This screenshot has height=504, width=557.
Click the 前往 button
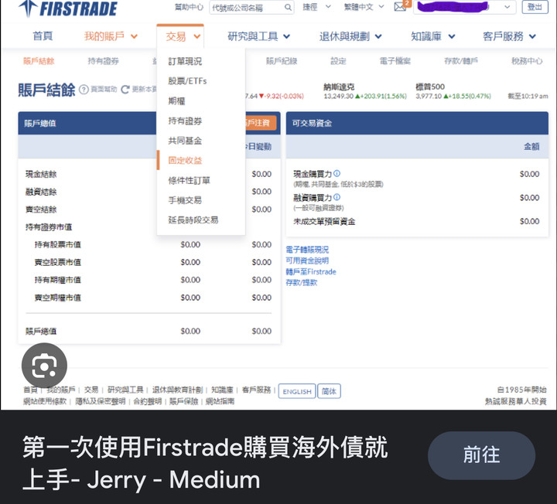(x=481, y=455)
